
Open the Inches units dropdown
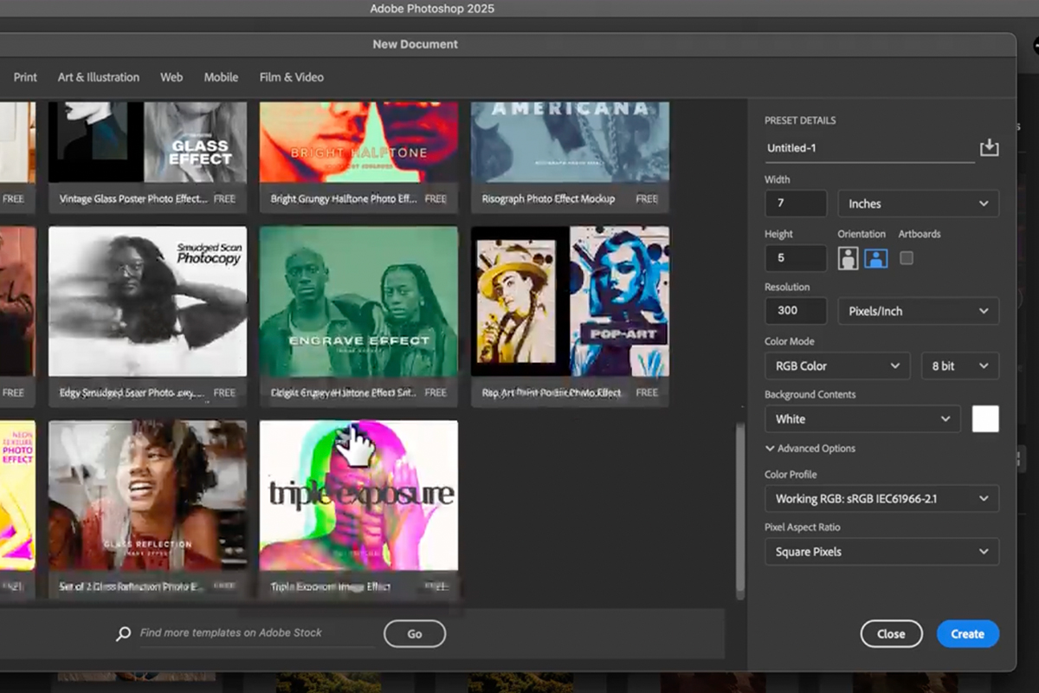pyautogui.click(x=918, y=204)
